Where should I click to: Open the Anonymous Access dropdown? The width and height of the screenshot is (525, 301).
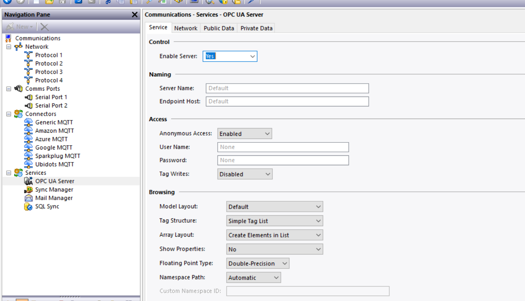click(x=245, y=134)
